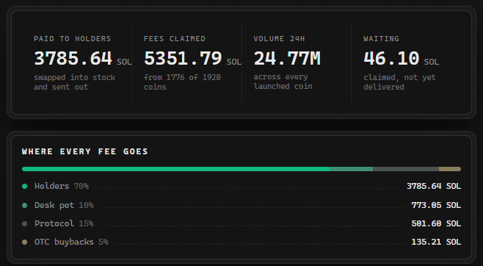Select the Holders 70% row label
The image size is (483, 266).
[x=62, y=186]
